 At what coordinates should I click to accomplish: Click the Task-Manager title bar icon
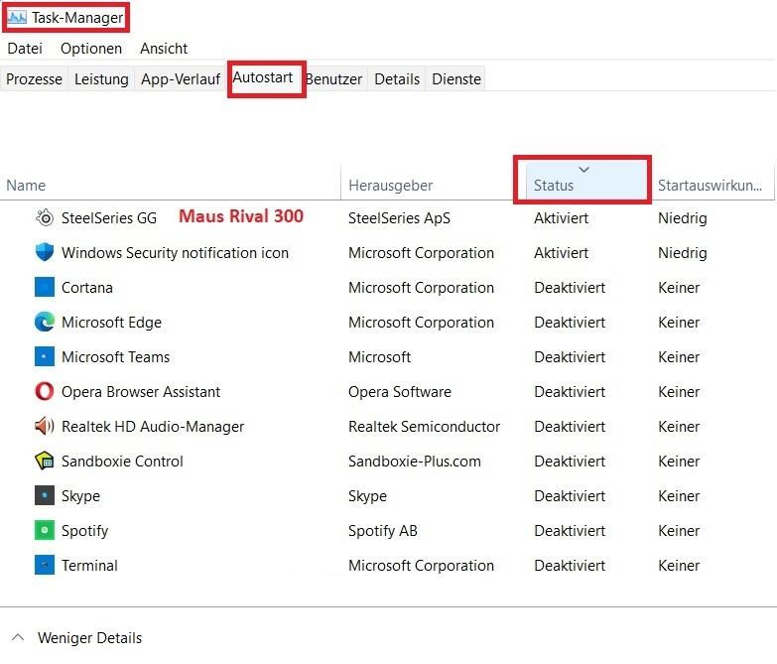(x=17, y=17)
